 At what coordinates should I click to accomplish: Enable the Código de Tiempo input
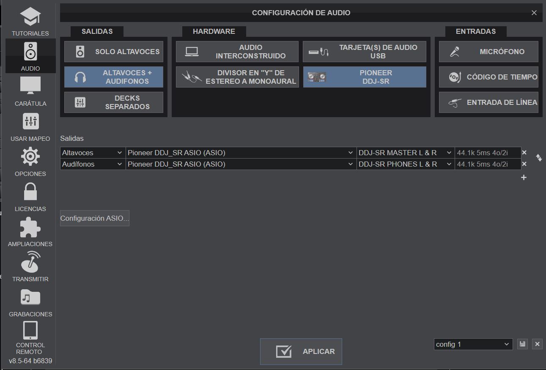click(x=488, y=77)
